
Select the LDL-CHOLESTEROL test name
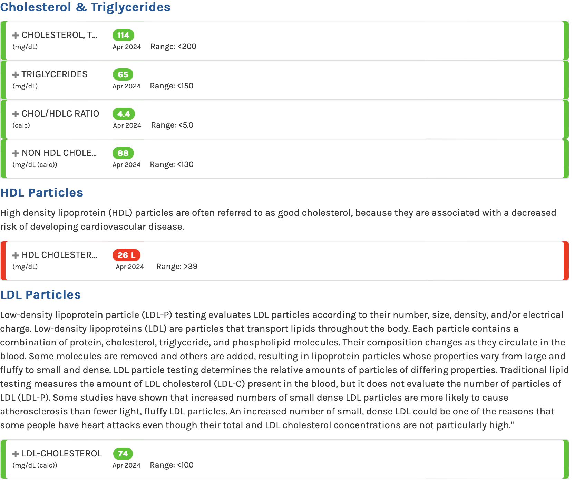pyautogui.click(x=62, y=454)
